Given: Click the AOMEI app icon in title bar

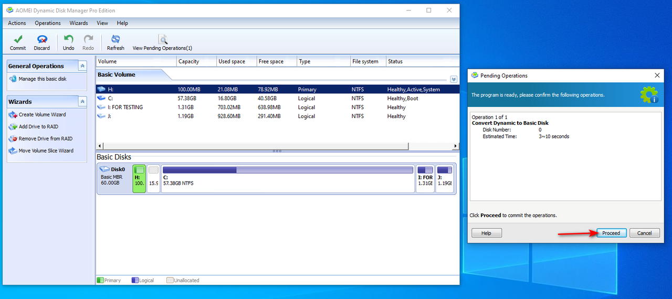Looking at the screenshot, I should [x=9, y=10].
